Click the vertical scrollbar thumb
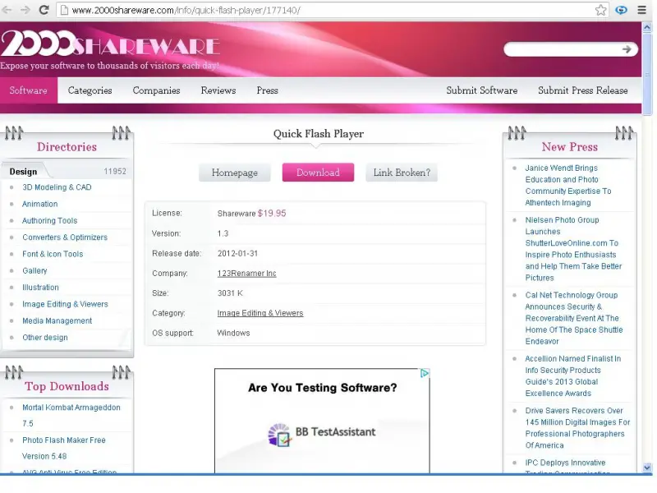The height and width of the screenshot is (493, 657). (x=647, y=73)
